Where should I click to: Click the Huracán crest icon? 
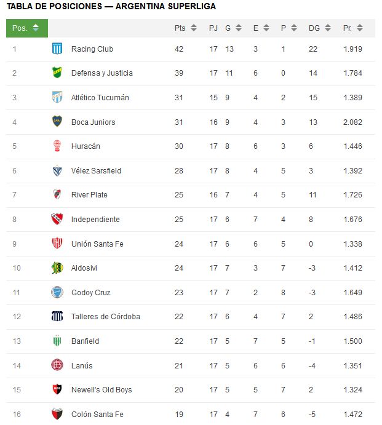click(57, 146)
